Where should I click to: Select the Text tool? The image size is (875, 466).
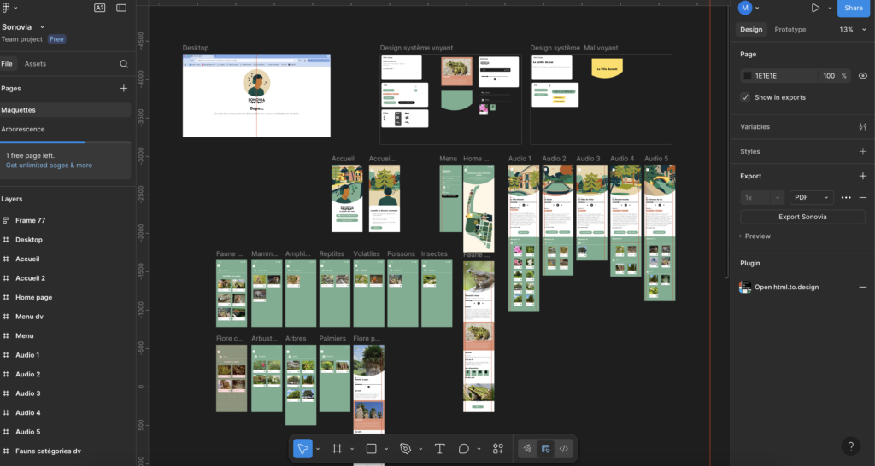pyautogui.click(x=440, y=448)
